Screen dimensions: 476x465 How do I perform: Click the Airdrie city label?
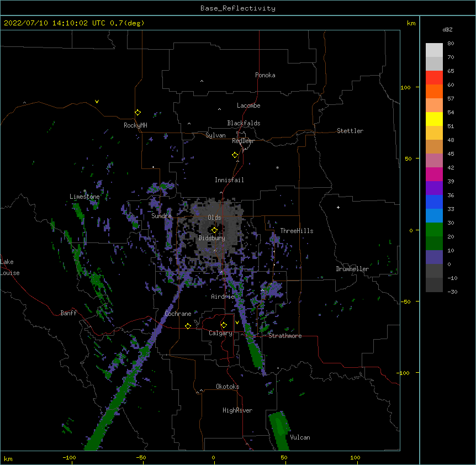(223, 297)
